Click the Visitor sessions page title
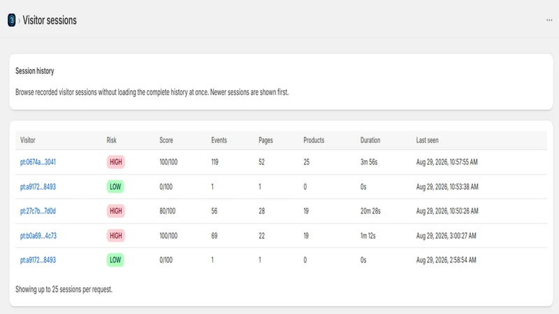Screen dimensions: 559x314 50,20
